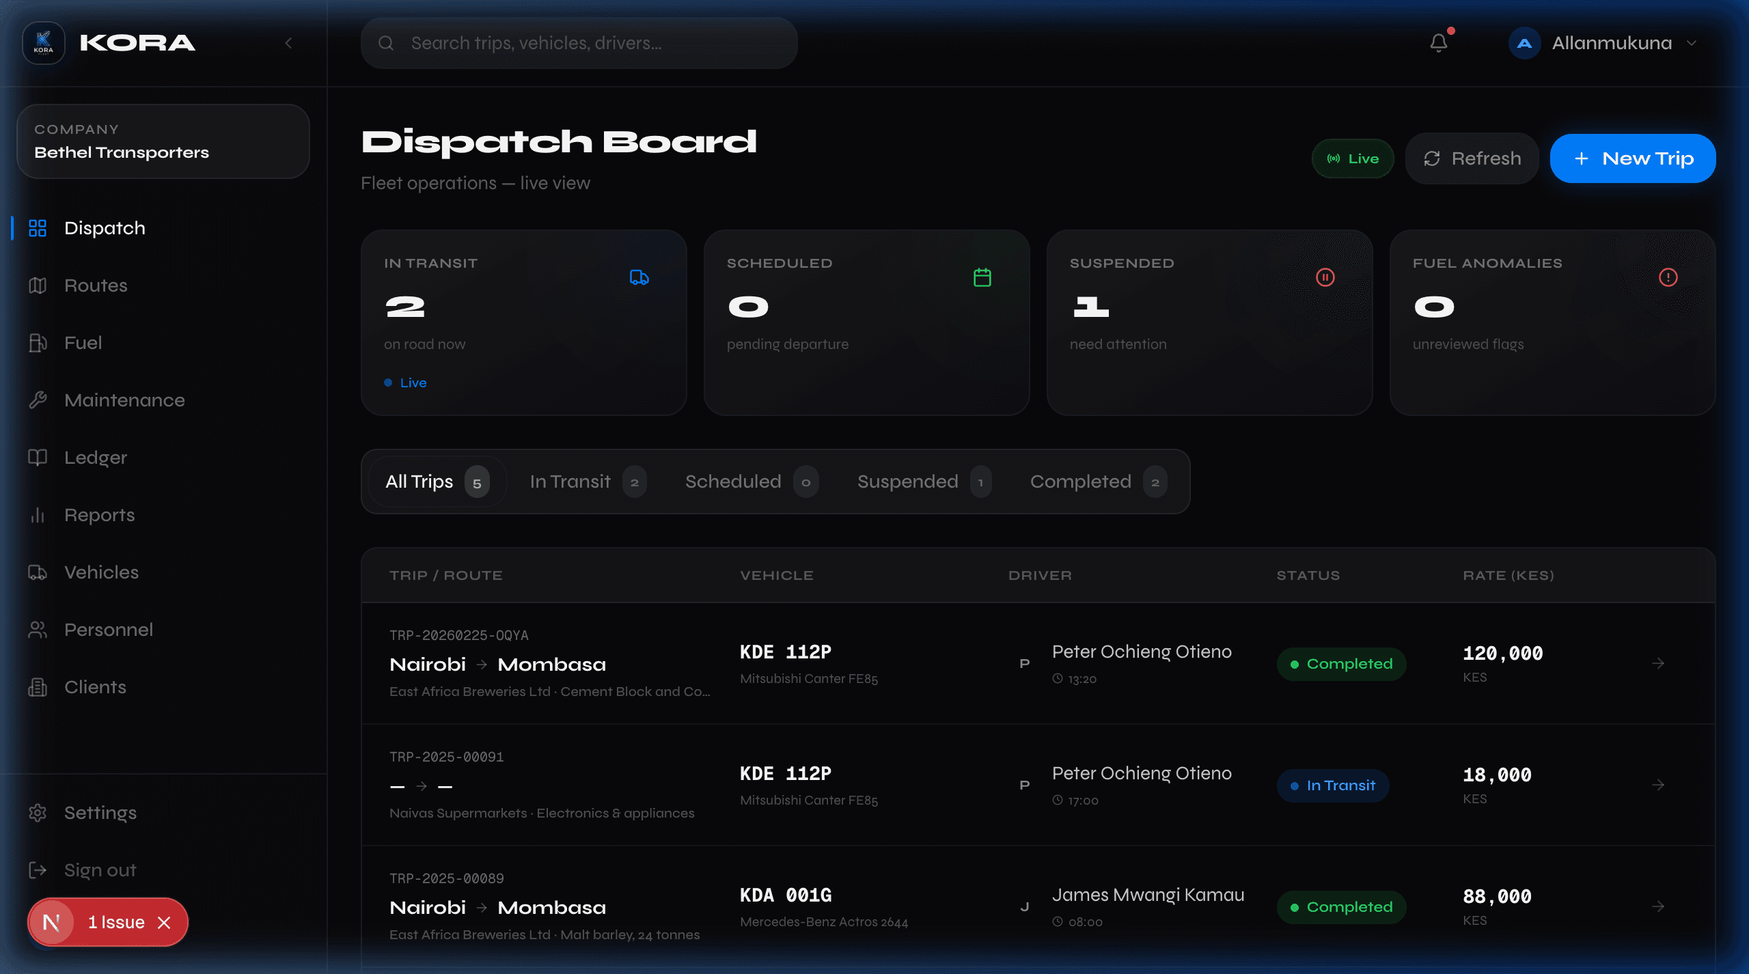Click the Dispatch grid icon
This screenshot has height=974, width=1749.
[38, 228]
